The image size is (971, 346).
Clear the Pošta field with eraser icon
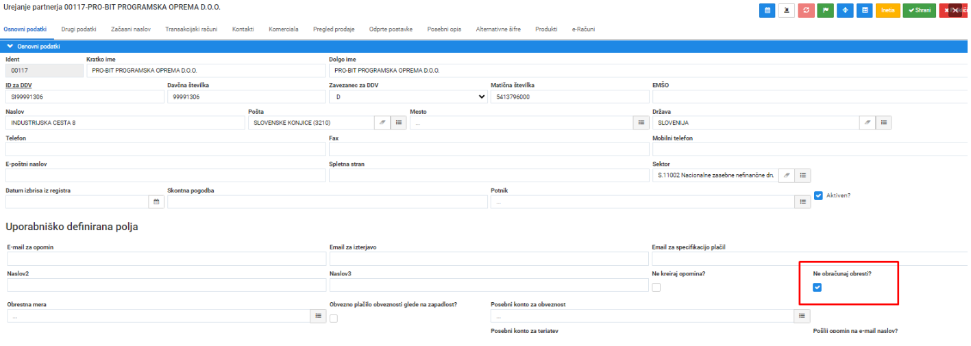click(x=382, y=122)
